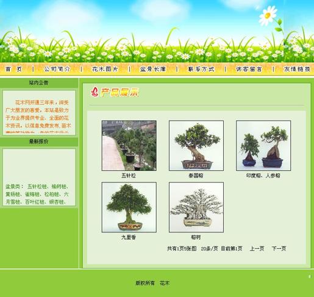Open the 泰国榕 bonsai thumbnail
The width and height of the screenshot is (314, 297).
coord(196,145)
